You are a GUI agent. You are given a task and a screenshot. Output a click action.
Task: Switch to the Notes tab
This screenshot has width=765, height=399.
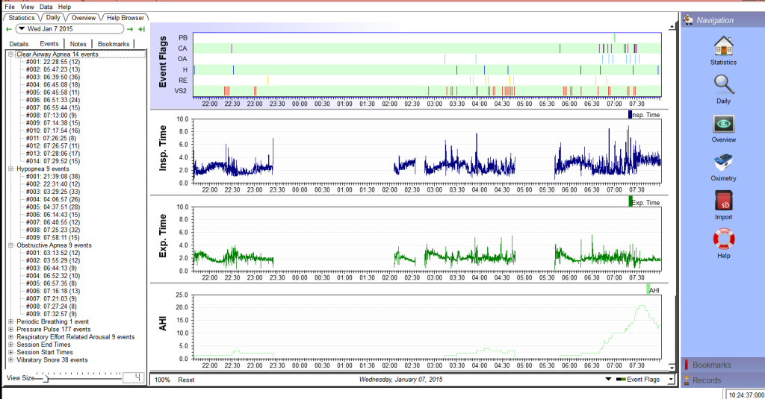click(78, 44)
